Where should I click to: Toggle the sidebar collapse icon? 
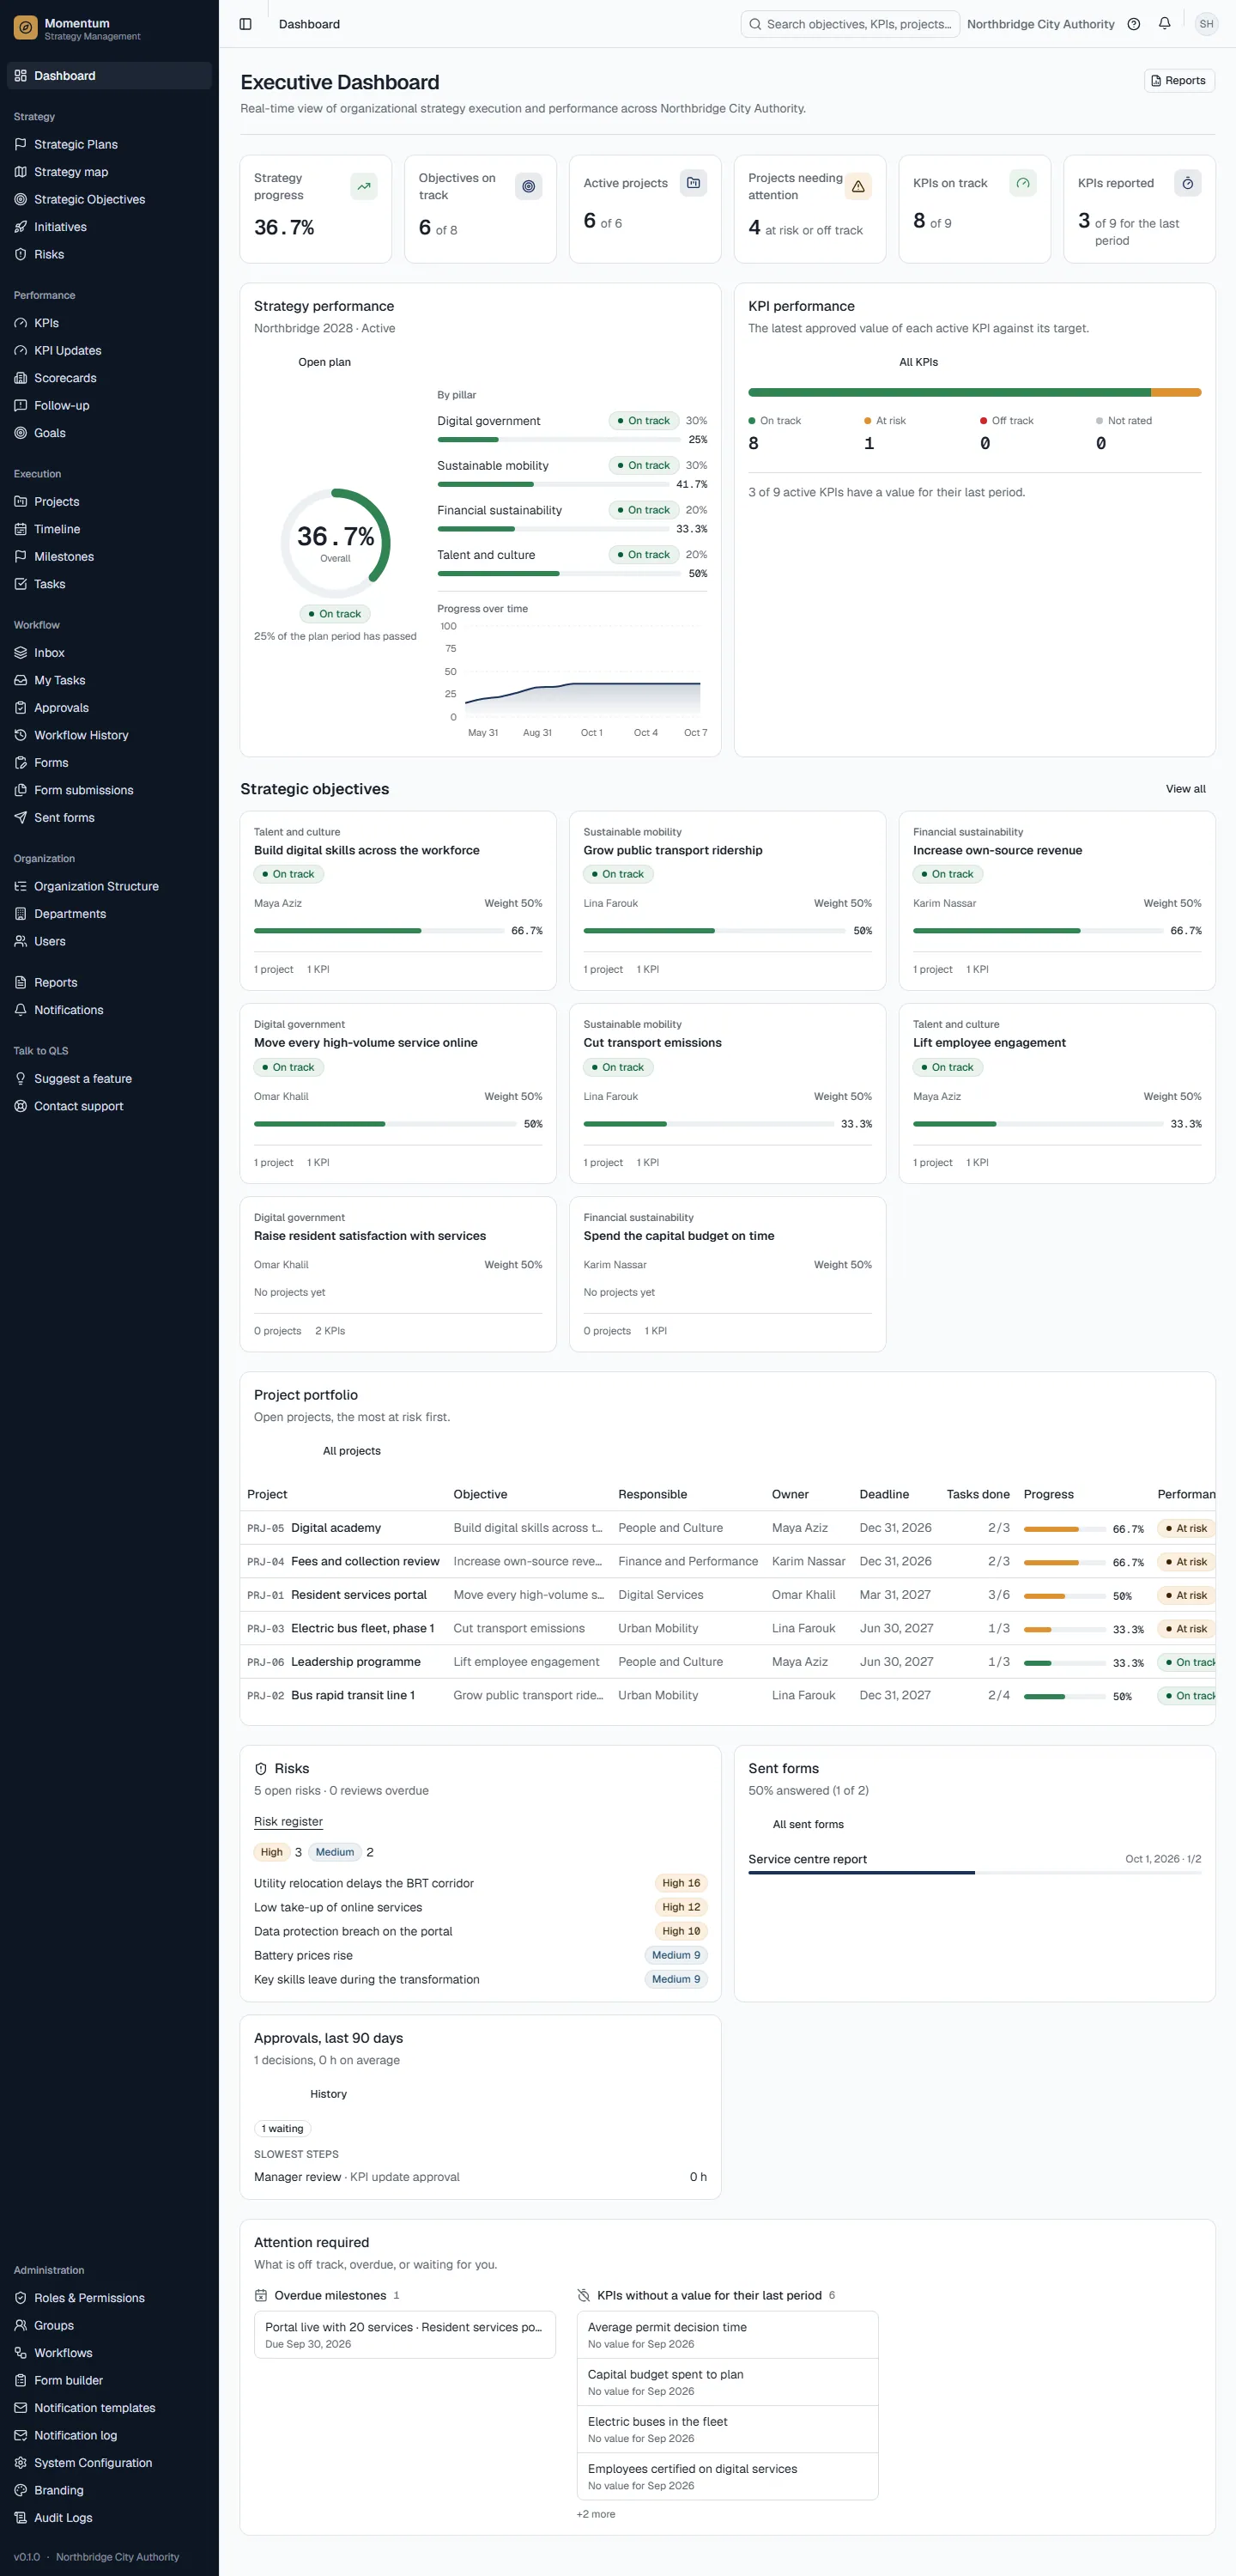245,24
